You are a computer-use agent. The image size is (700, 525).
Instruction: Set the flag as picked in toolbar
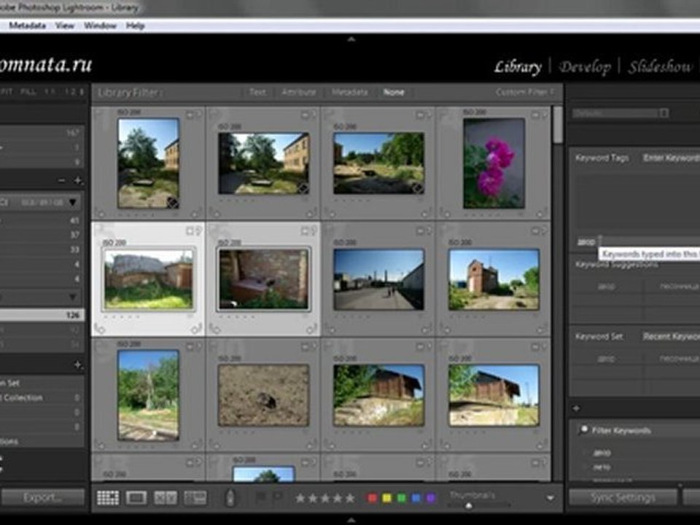tap(261, 498)
